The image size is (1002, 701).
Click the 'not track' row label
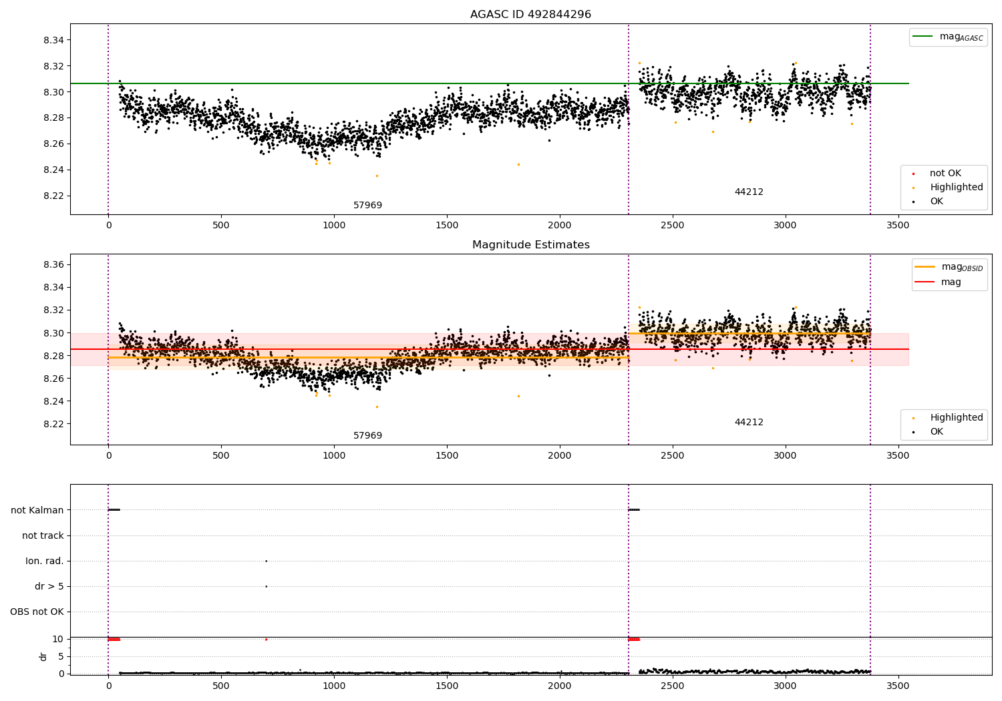43,535
